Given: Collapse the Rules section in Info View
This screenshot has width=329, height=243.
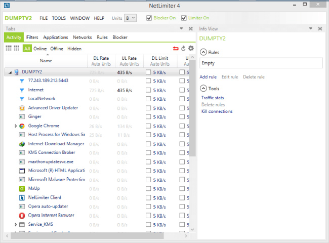Looking at the screenshot, I should pyautogui.click(x=203, y=52).
